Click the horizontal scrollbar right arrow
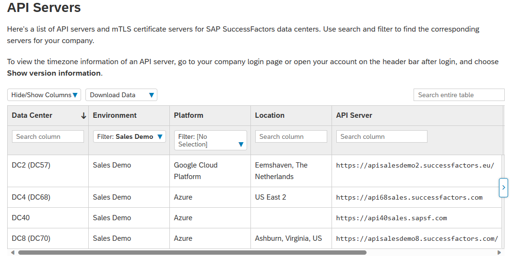510x259 pixels. 499,252
